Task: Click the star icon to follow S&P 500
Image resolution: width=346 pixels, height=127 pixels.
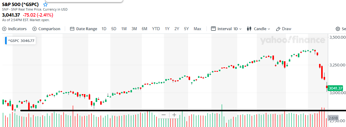Action: click(x=45, y=5)
